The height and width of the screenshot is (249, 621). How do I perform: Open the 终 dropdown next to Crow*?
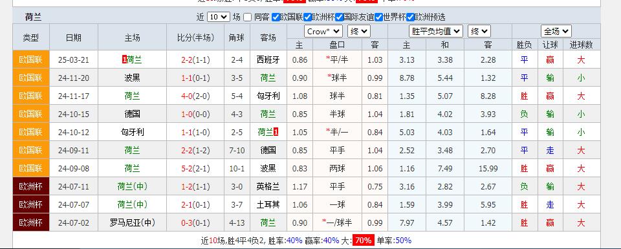(x=359, y=31)
